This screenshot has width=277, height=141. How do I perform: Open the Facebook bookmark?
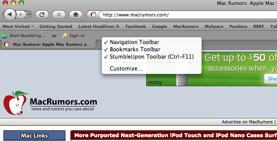tap(136, 26)
